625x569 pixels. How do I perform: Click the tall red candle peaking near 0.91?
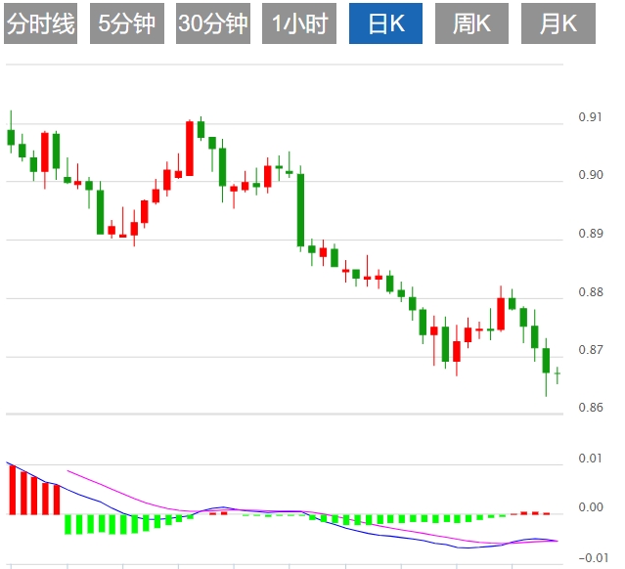(x=190, y=149)
